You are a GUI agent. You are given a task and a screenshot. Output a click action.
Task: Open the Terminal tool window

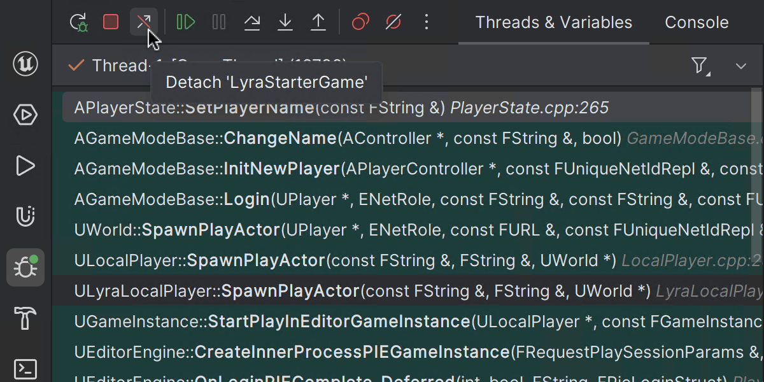click(x=25, y=369)
